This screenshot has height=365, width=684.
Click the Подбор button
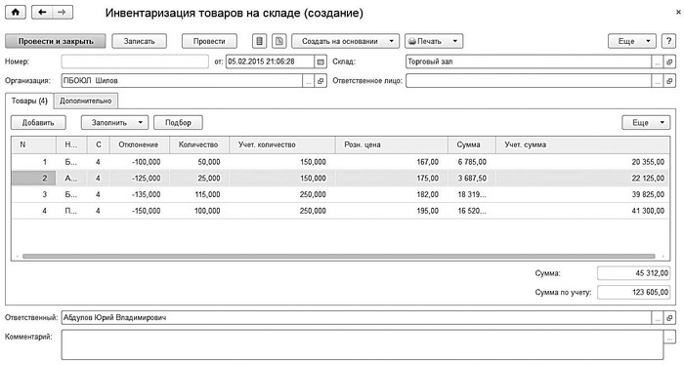pos(178,123)
